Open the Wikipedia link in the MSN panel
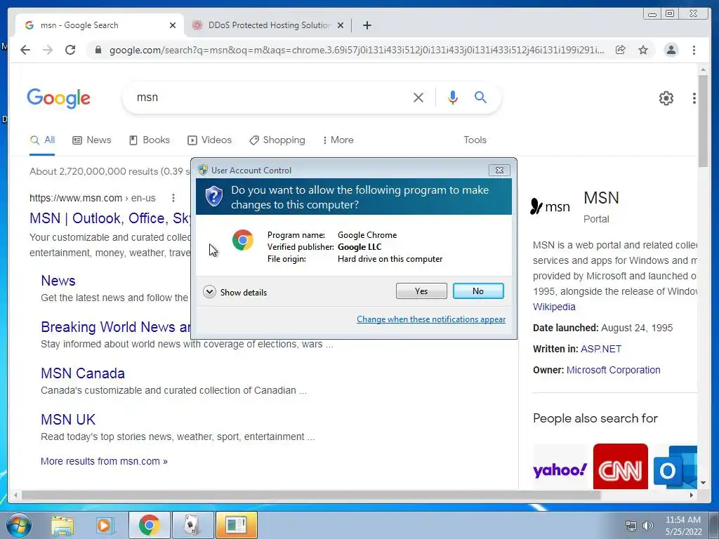 click(x=554, y=307)
